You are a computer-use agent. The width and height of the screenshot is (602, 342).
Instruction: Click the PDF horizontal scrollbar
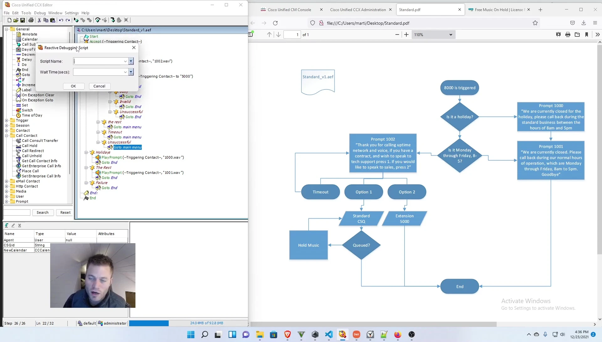(373, 324)
